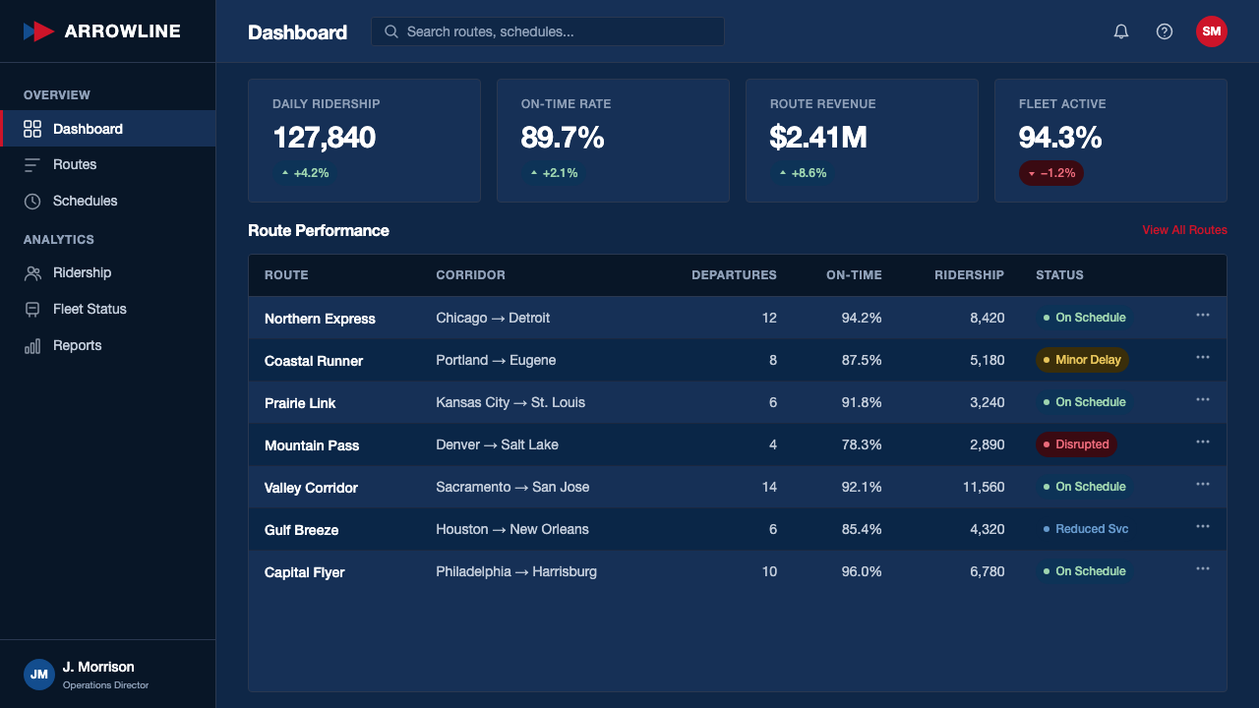The width and height of the screenshot is (1259, 708).
Task: Sort by the On-Time column header
Action: point(854,275)
